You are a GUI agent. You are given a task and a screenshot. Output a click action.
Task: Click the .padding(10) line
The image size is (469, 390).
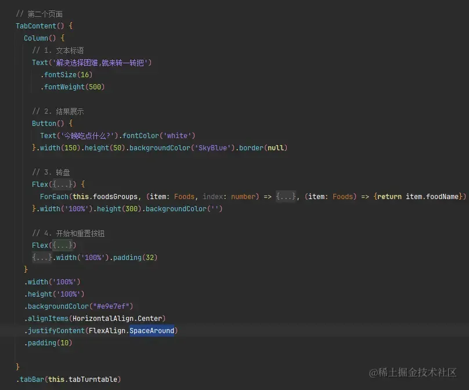(48, 343)
